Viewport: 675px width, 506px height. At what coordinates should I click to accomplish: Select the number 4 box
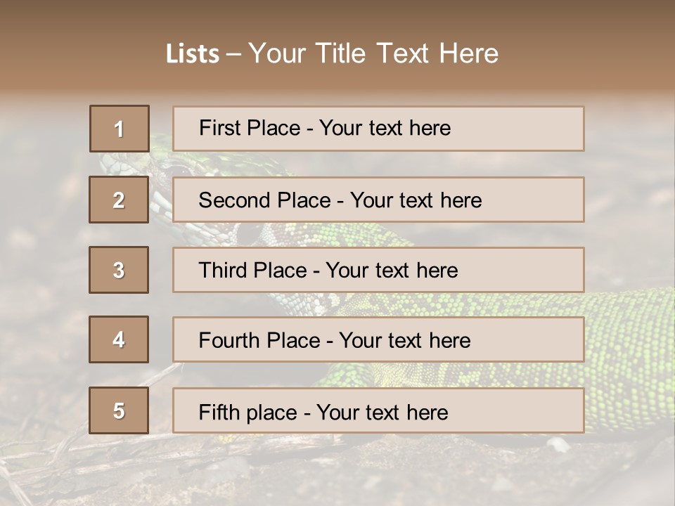pyautogui.click(x=119, y=339)
